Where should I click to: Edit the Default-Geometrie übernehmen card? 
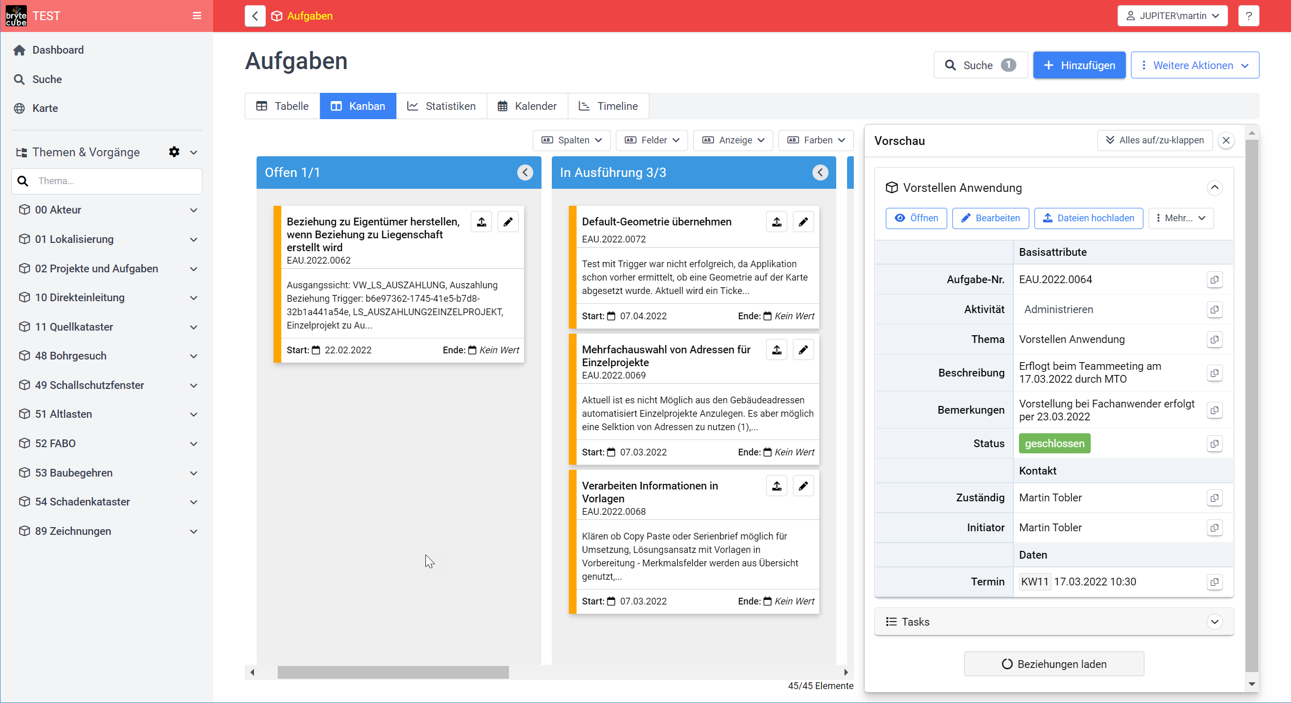click(x=803, y=222)
